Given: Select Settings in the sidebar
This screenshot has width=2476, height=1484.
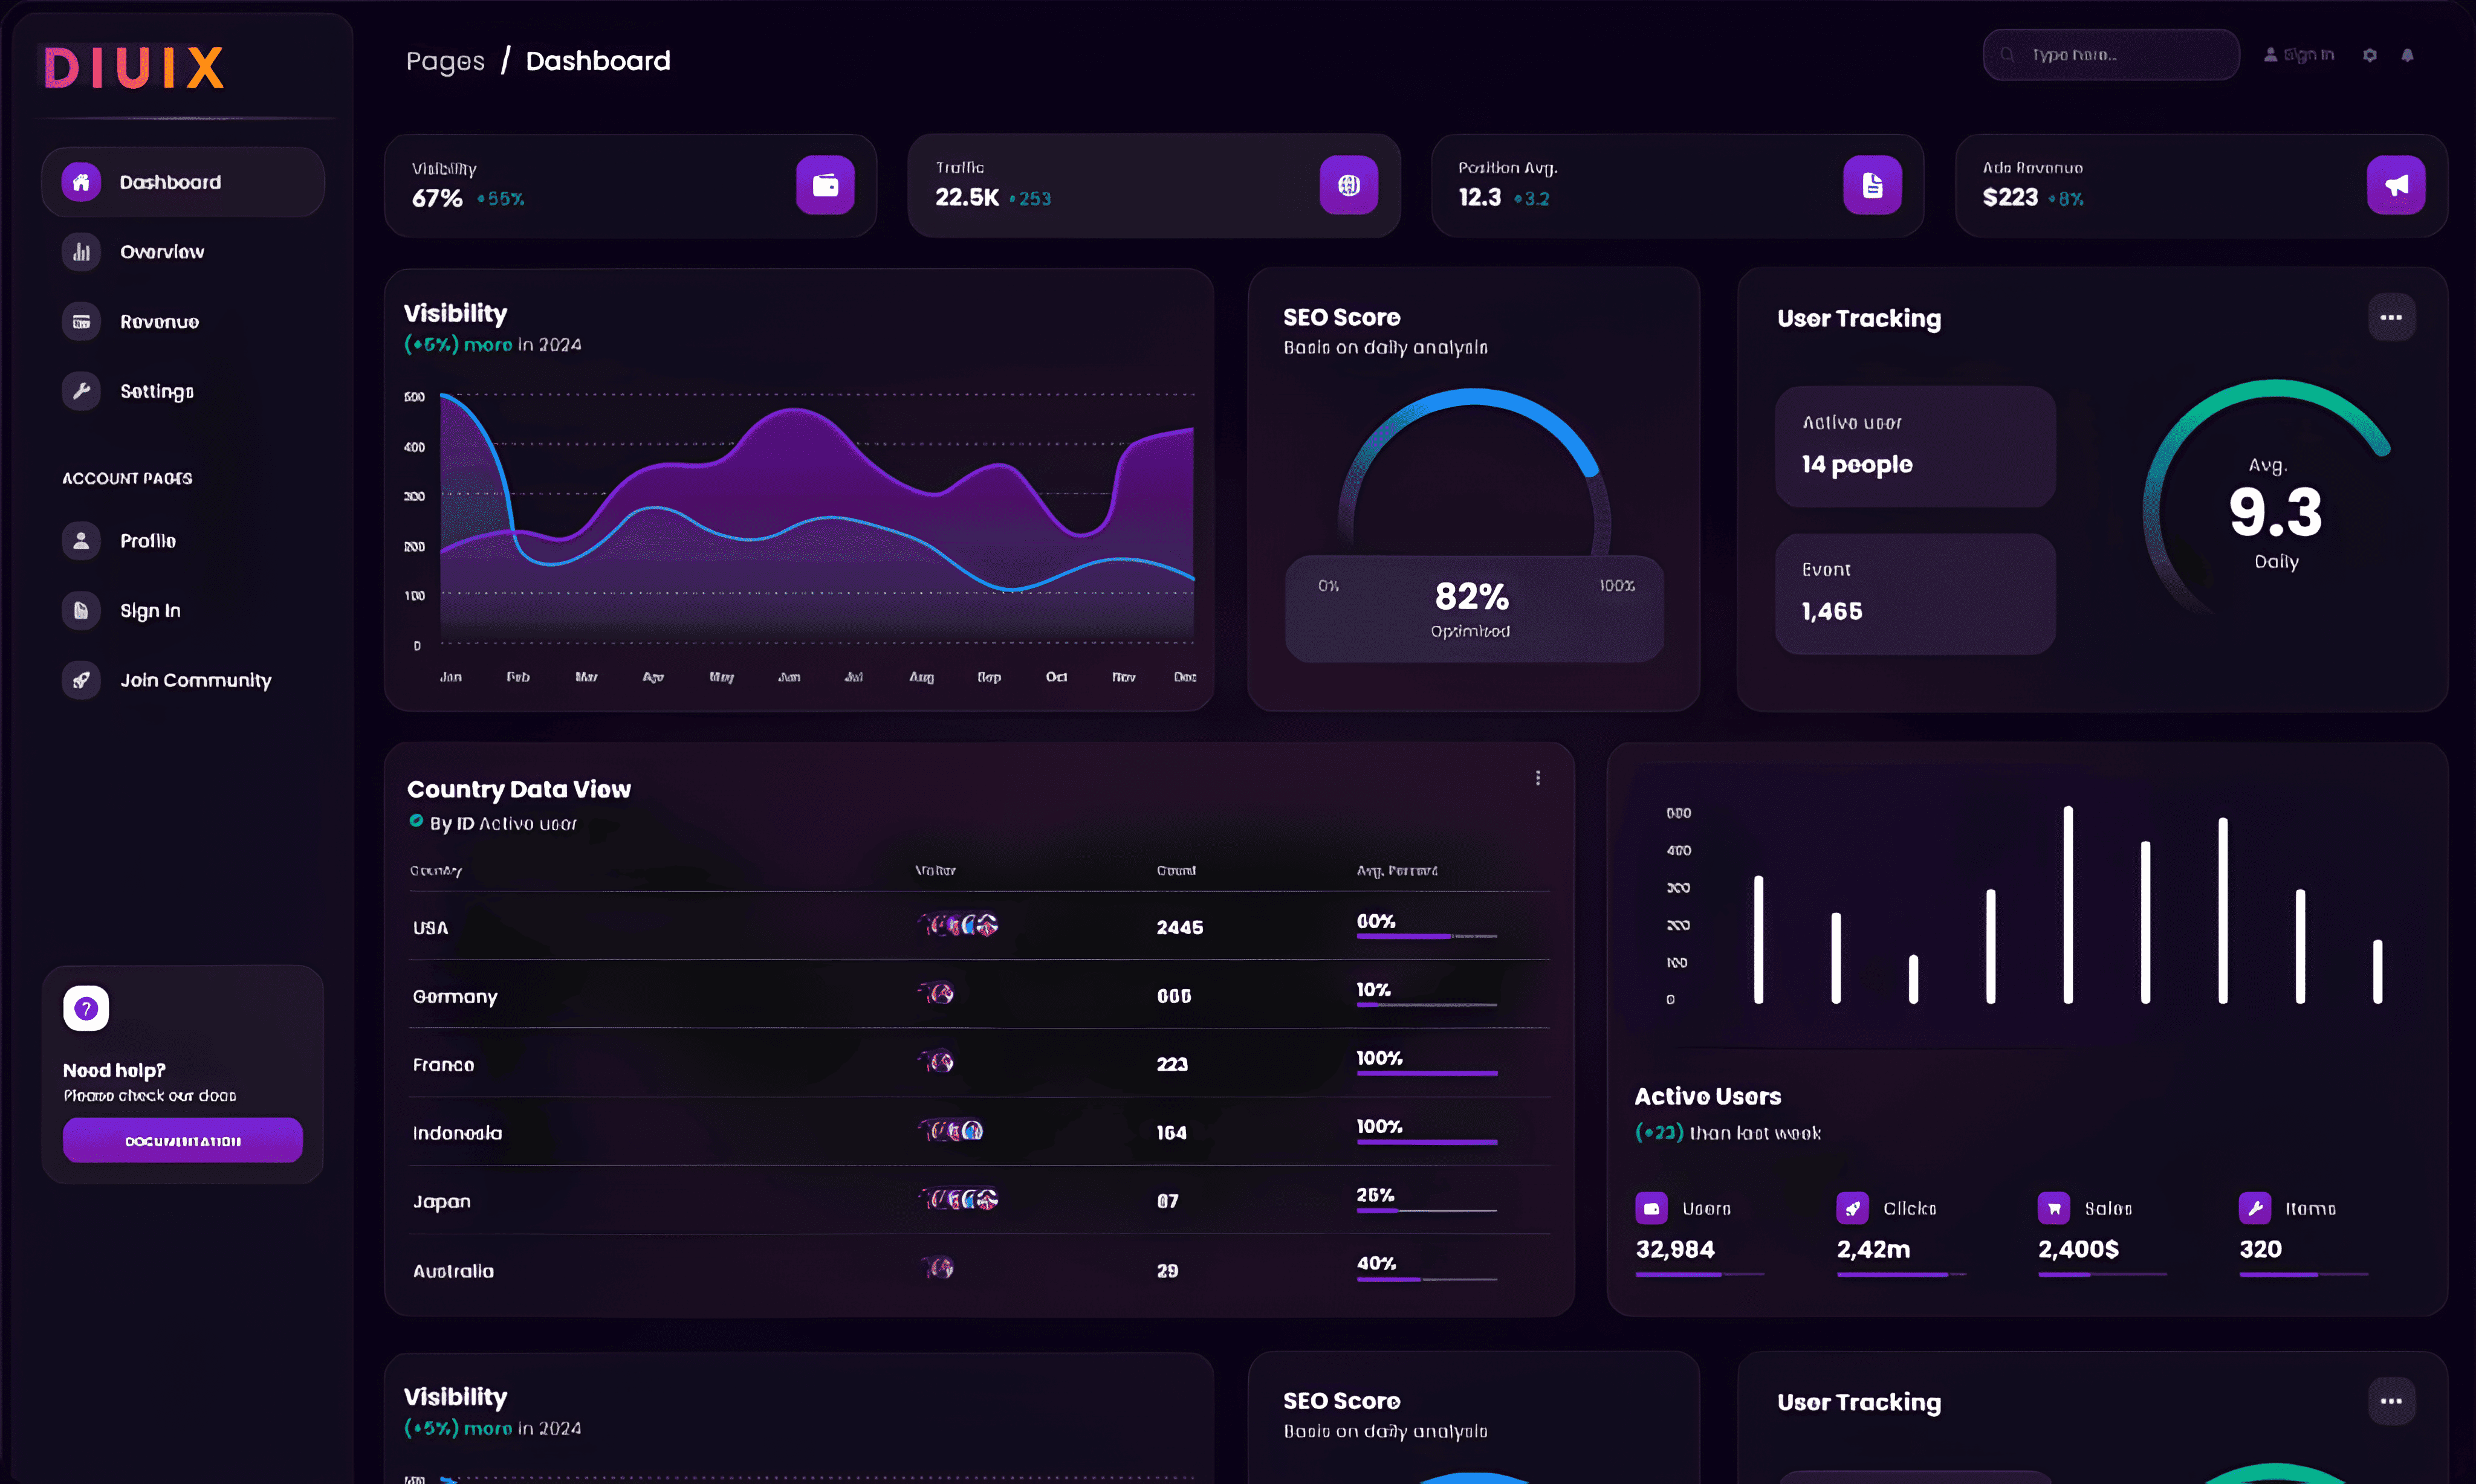Looking at the screenshot, I should 156,391.
